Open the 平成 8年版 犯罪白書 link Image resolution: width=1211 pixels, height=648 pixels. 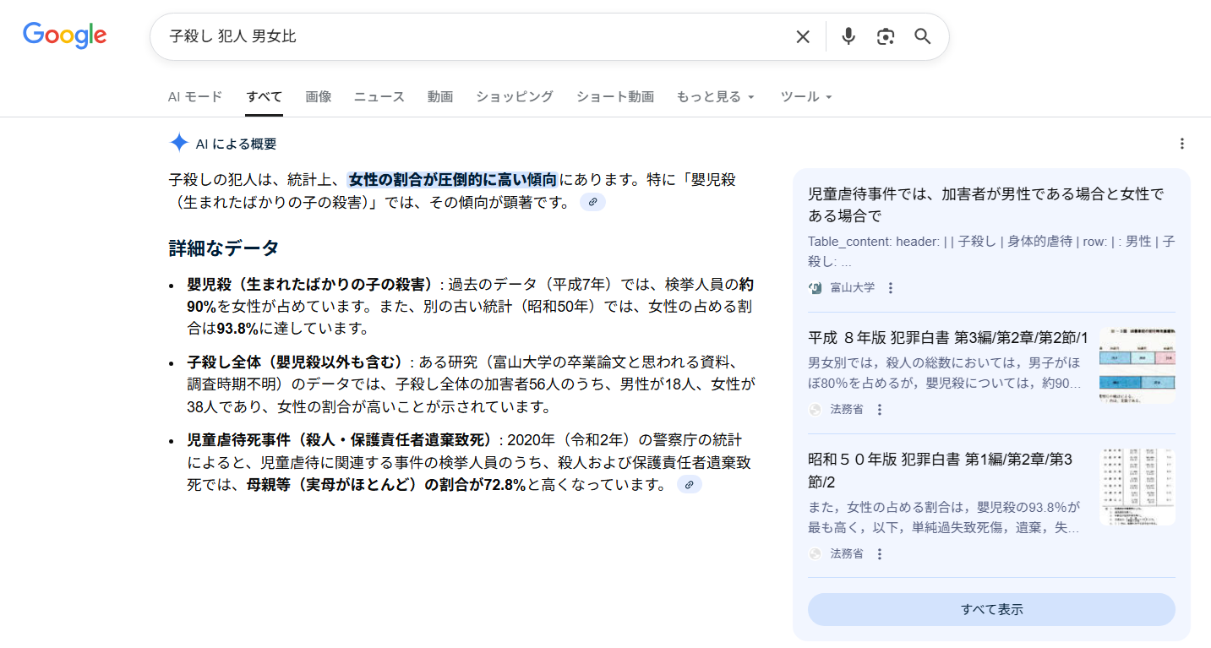coord(948,338)
